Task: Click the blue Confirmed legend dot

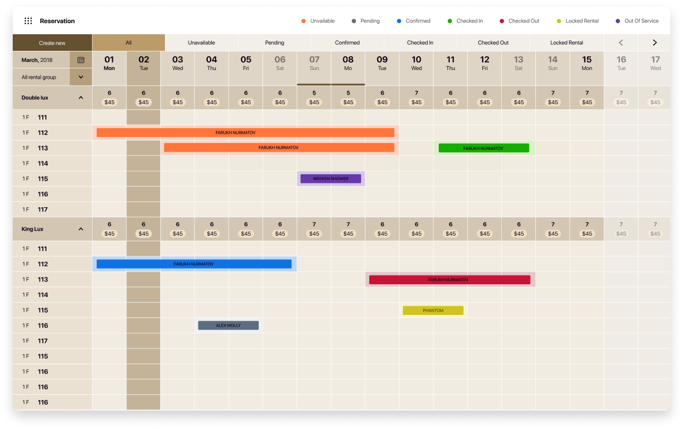Action: click(x=399, y=21)
